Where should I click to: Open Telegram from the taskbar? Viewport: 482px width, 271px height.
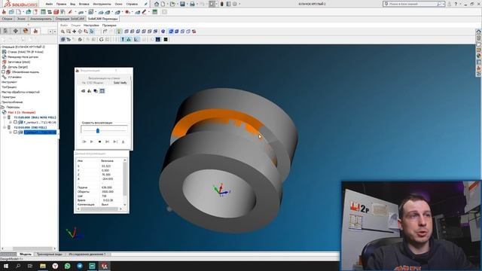point(80,266)
